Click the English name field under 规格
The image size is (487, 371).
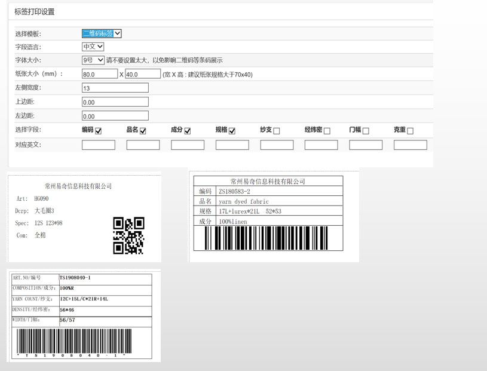[x=232, y=145]
